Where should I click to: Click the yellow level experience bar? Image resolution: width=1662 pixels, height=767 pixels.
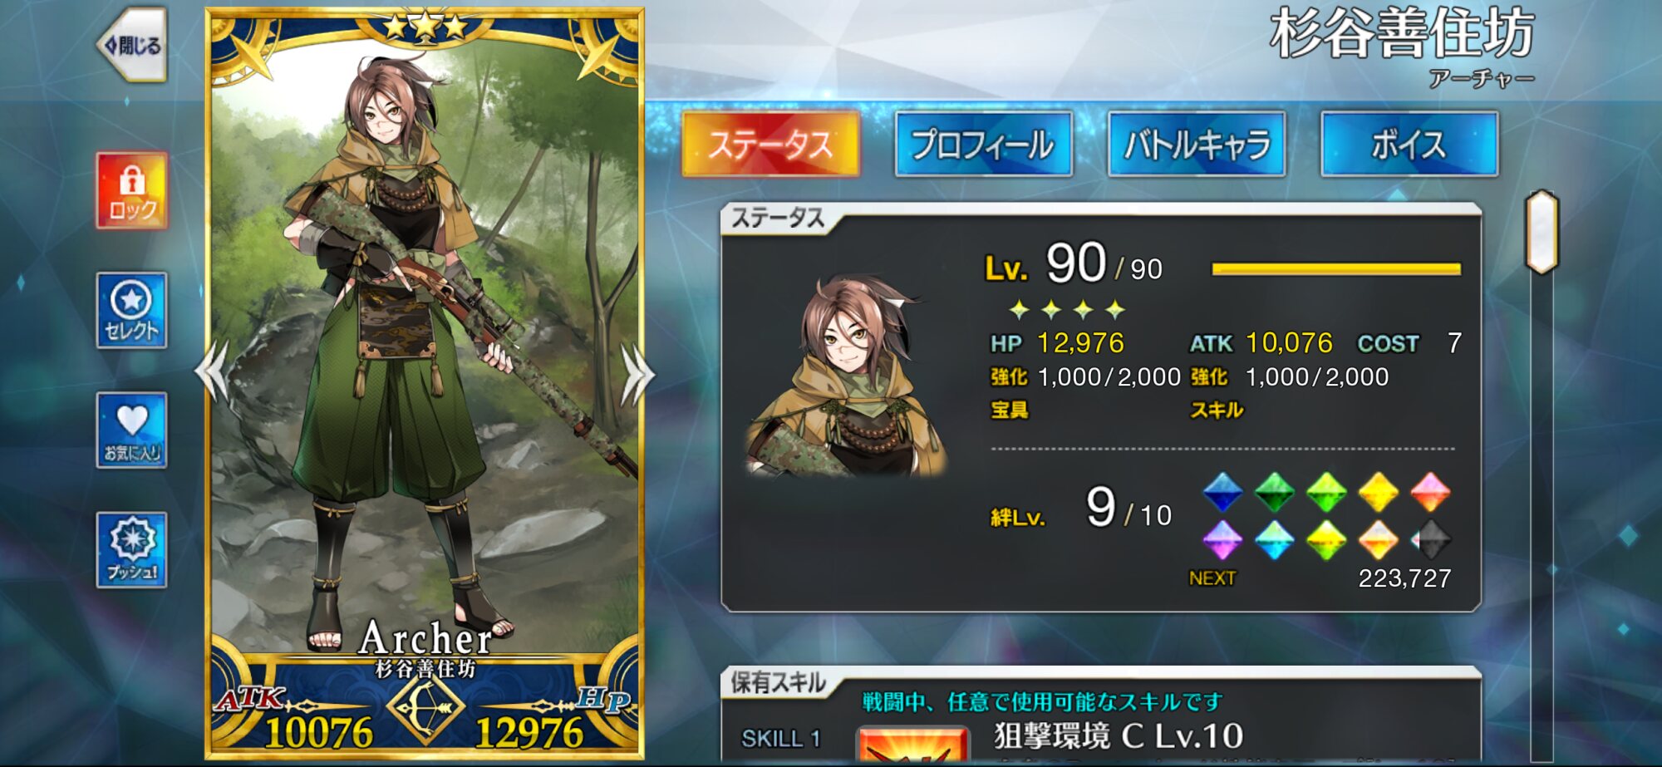click(1336, 268)
